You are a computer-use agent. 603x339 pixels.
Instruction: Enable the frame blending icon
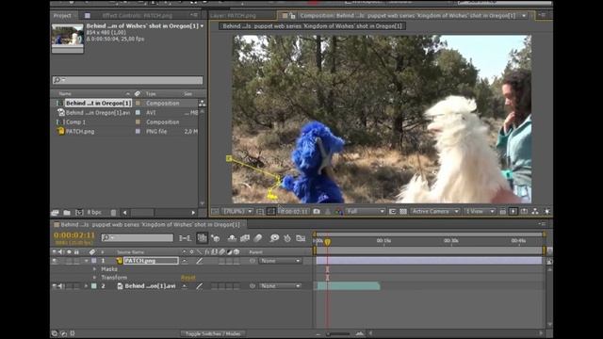(245, 238)
